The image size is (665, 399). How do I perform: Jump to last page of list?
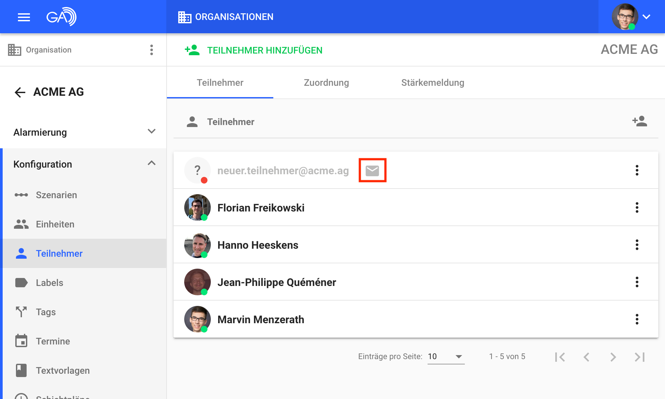click(x=639, y=357)
